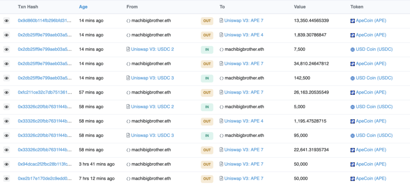This screenshot has height=186, width=410.
Task: Open Uniswap V3: APE 4 in the 1,195.47528715 row
Action: pos(244,121)
